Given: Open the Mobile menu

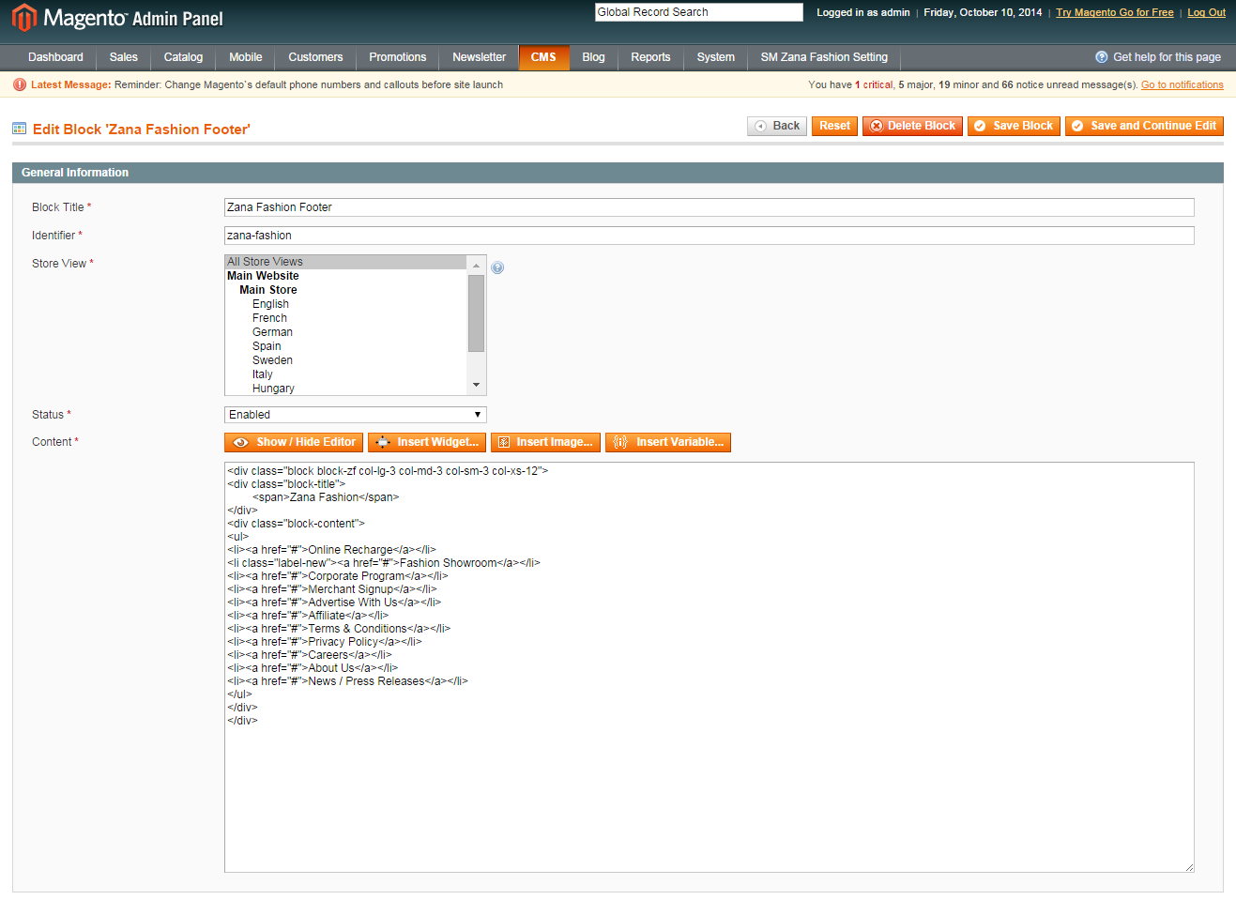Looking at the screenshot, I should [x=246, y=57].
